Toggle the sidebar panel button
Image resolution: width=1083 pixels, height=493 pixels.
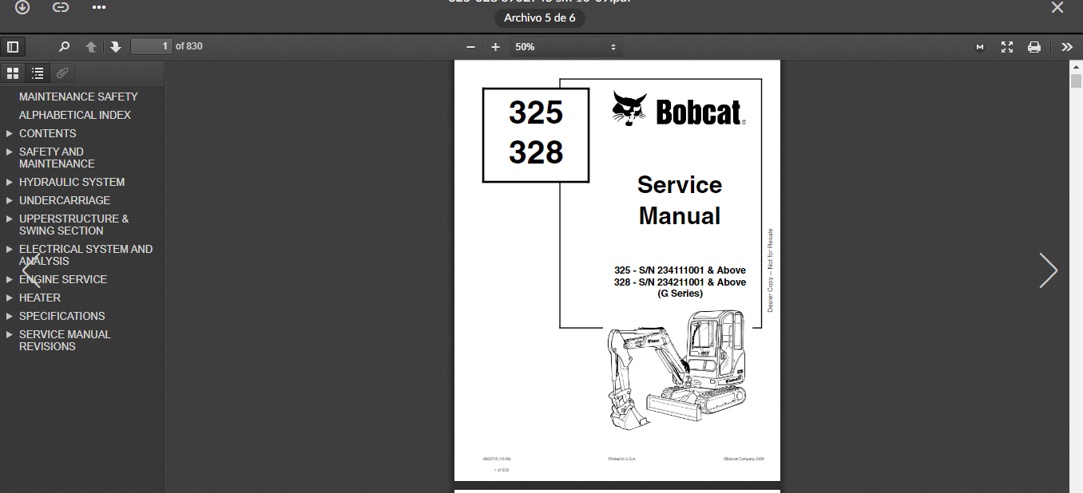coord(13,47)
